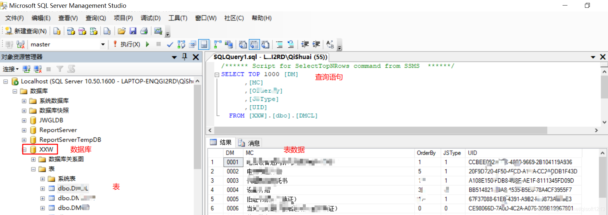Click the Print icon in the toolbar
The height and width of the screenshot is (215, 608).
click(x=144, y=31)
